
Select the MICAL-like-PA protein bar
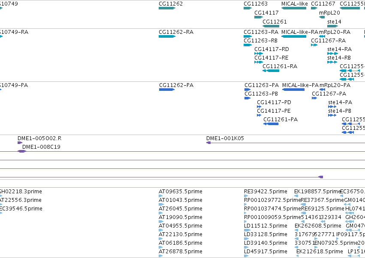(x=293, y=90)
